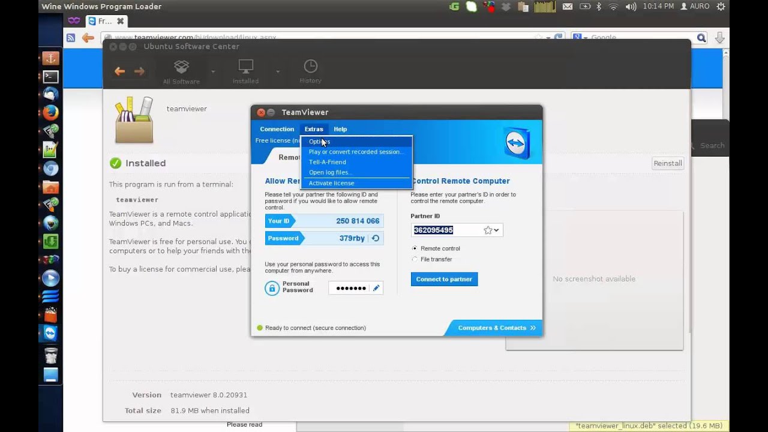Open Chromium from the dock
This screenshot has width=768, height=432.
pyautogui.click(x=50, y=169)
